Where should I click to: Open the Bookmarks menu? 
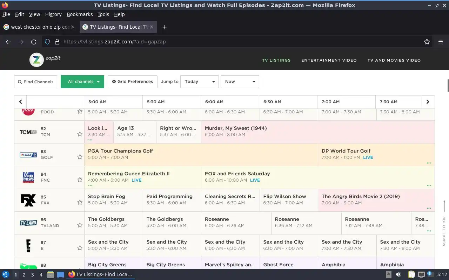80,14
